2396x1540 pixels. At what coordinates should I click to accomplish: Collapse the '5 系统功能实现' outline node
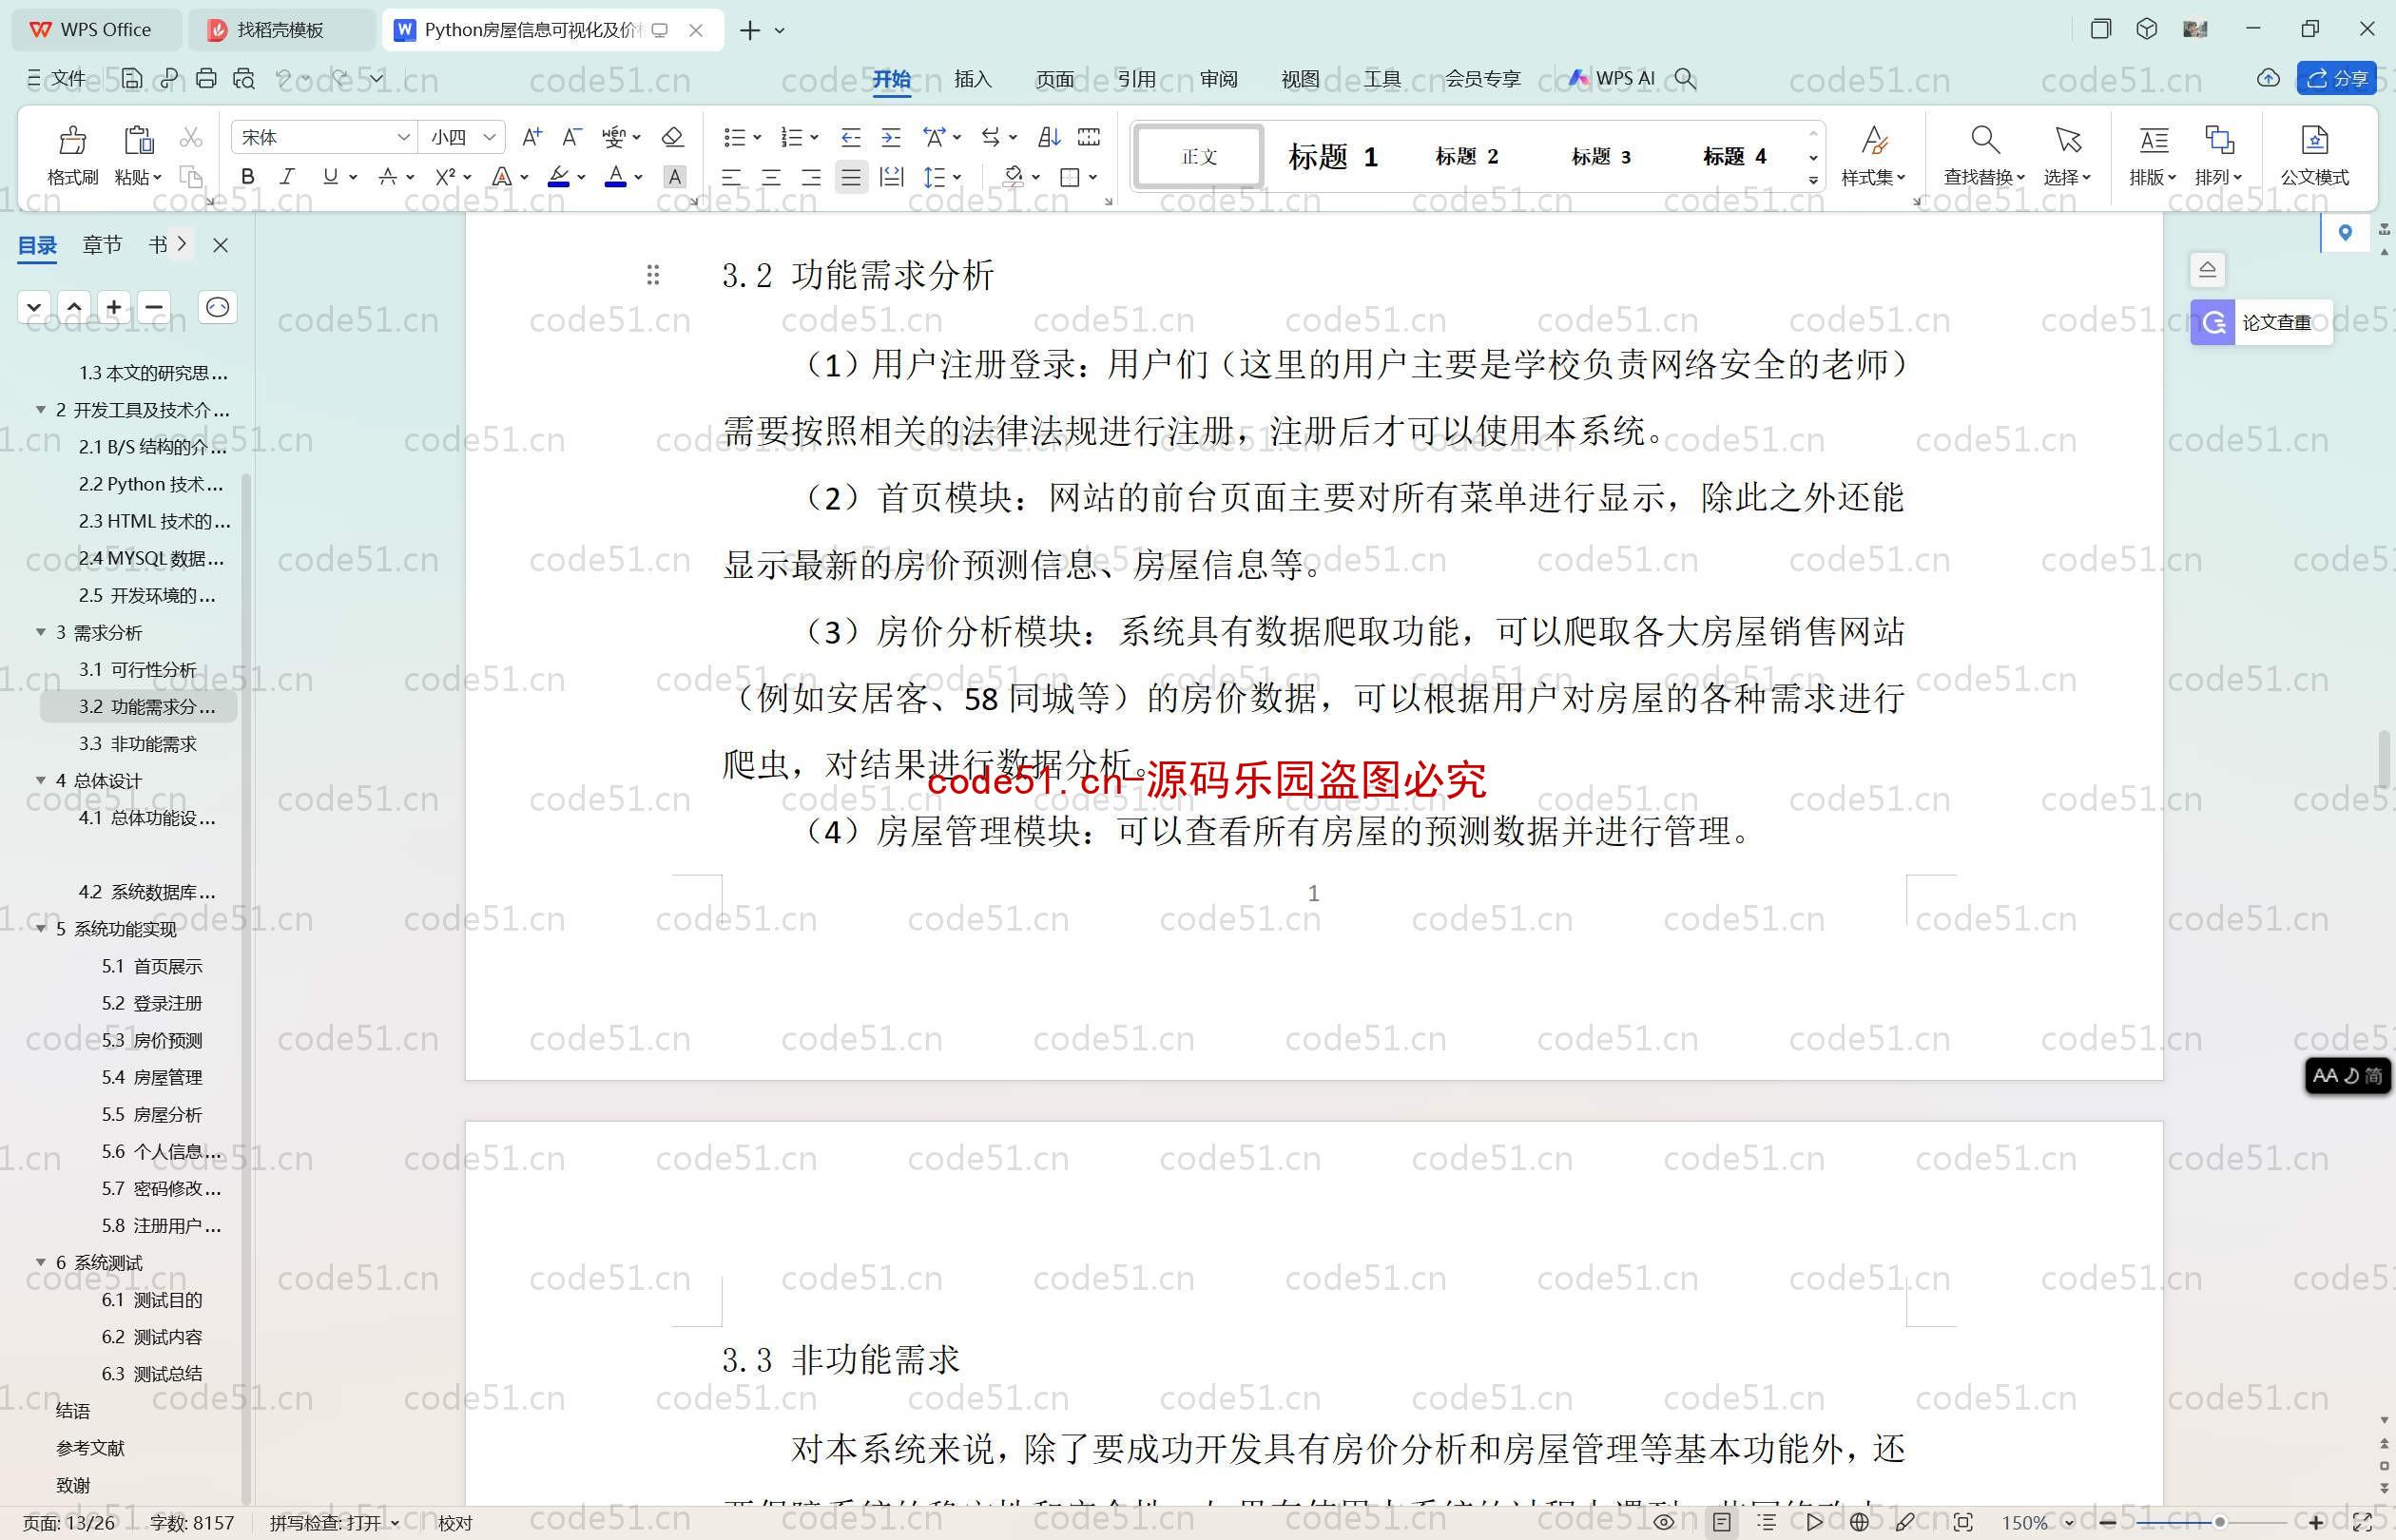coord(41,929)
